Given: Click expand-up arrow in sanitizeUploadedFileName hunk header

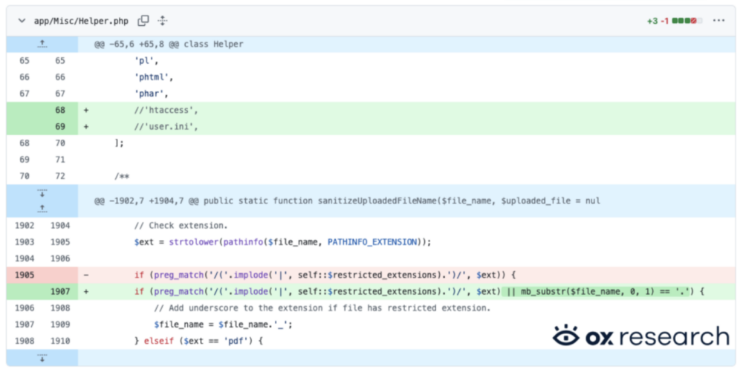Looking at the screenshot, I should click(x=42, y=207).
